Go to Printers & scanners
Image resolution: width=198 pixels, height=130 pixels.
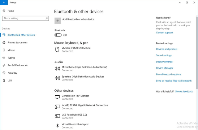pos(18,43)
